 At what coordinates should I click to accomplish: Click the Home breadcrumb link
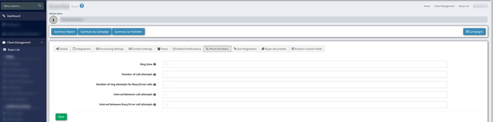[x=427, y=6]
